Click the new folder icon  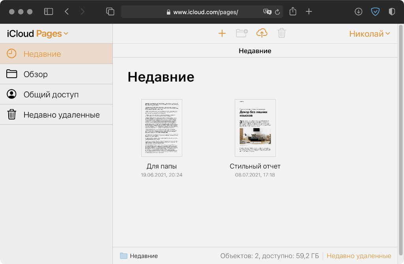(x=241, y=33)
